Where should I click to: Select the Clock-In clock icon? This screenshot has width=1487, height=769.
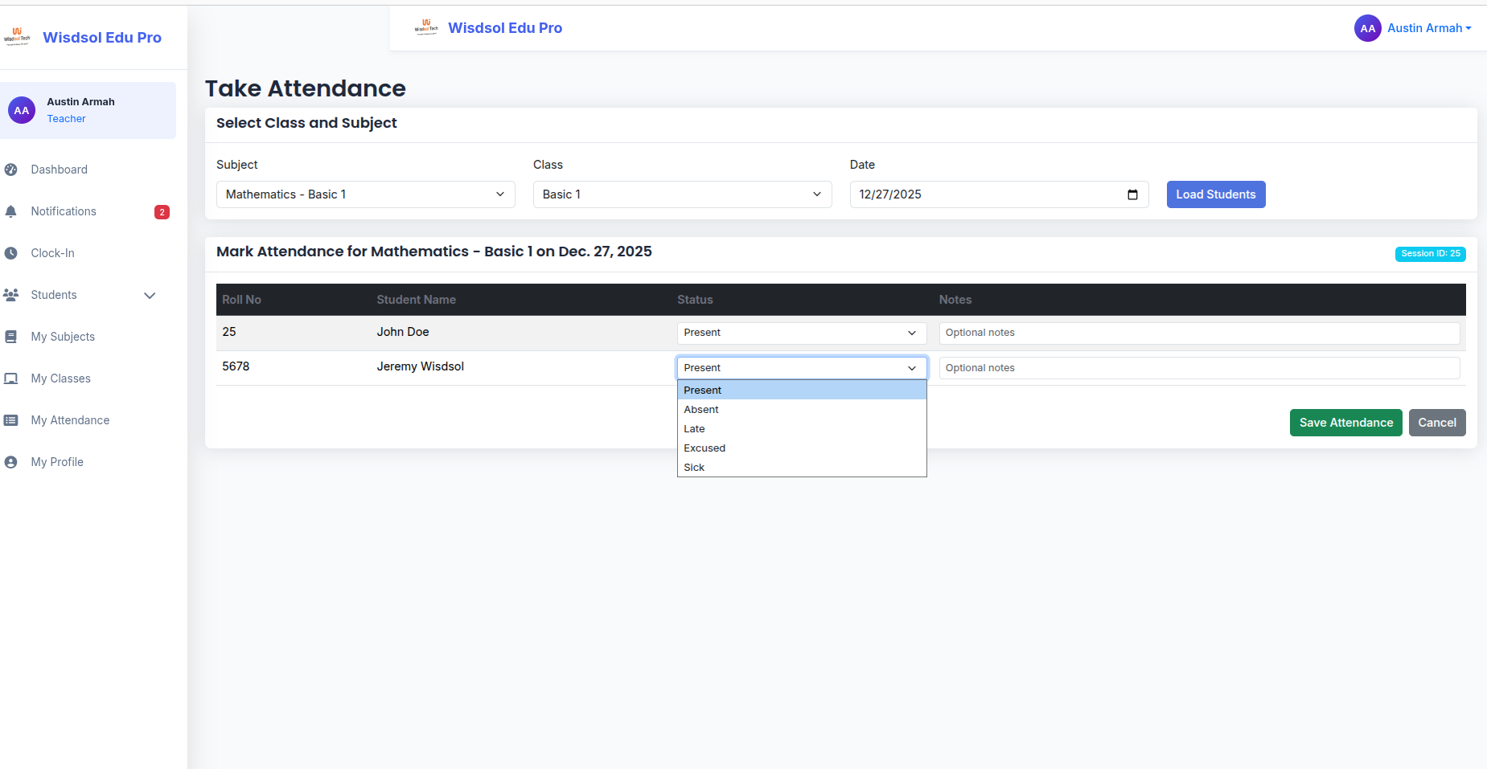(11, 253)
